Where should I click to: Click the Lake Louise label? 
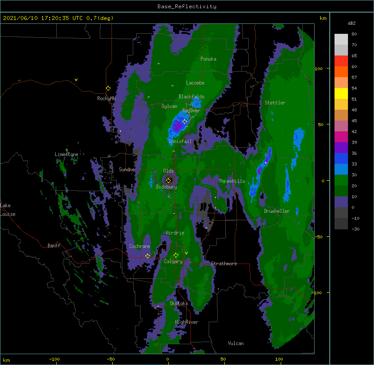click(8, 210)
